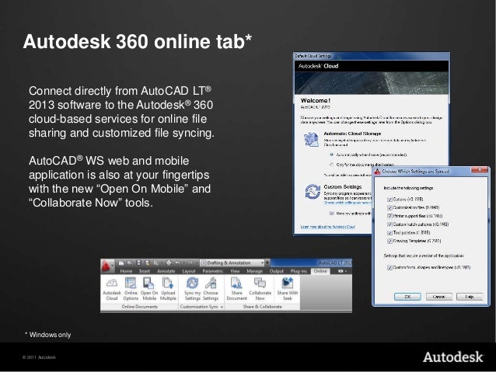Toggle Custom fonts, shapes and linetypes checkbox
Viewport: 496px width, 372px height.
389,267
